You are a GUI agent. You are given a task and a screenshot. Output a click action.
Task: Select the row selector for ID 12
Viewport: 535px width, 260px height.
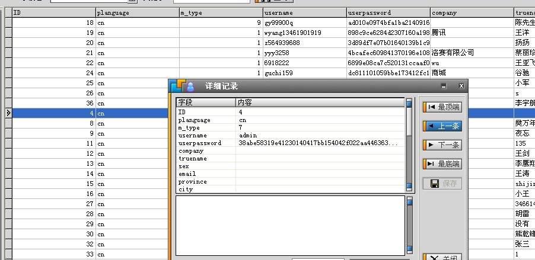[x=8, y=153]
